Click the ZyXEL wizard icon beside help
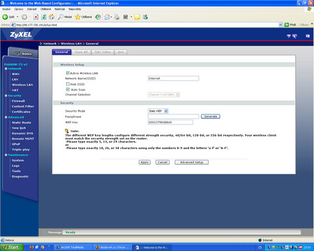Viewport: 314px width, 251px height. 294,36
